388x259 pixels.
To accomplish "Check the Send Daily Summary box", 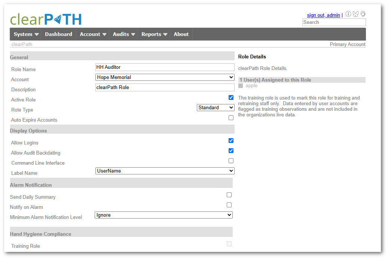I will pyautogui.click(x=229, y=195).
